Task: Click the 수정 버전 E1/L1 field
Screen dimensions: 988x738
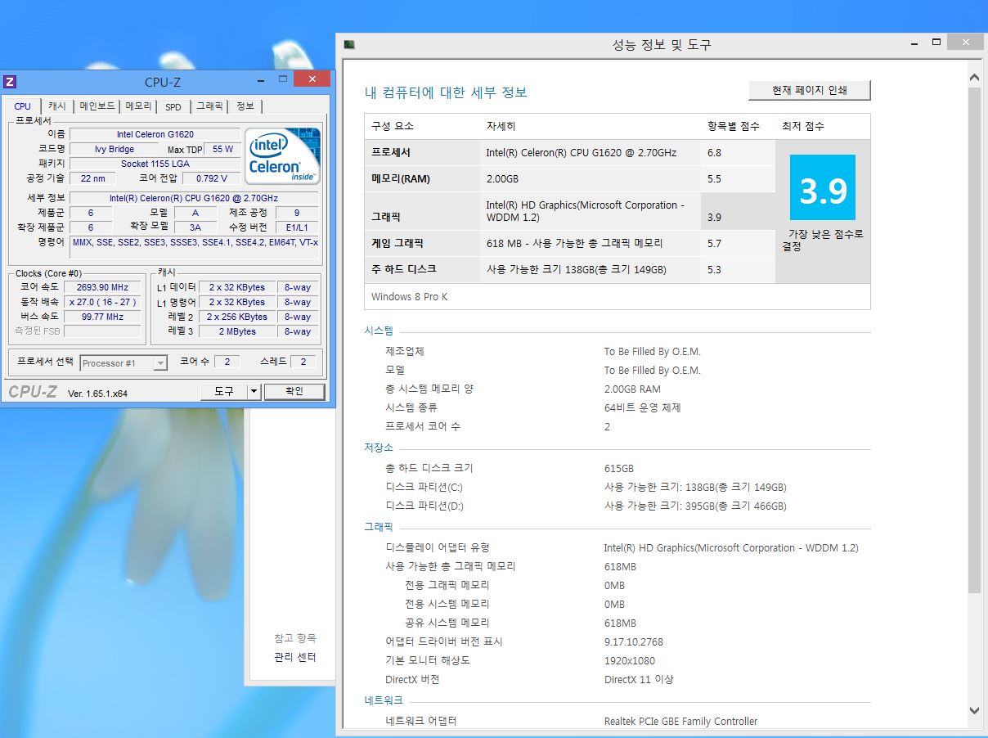Action: click(297, 227)
